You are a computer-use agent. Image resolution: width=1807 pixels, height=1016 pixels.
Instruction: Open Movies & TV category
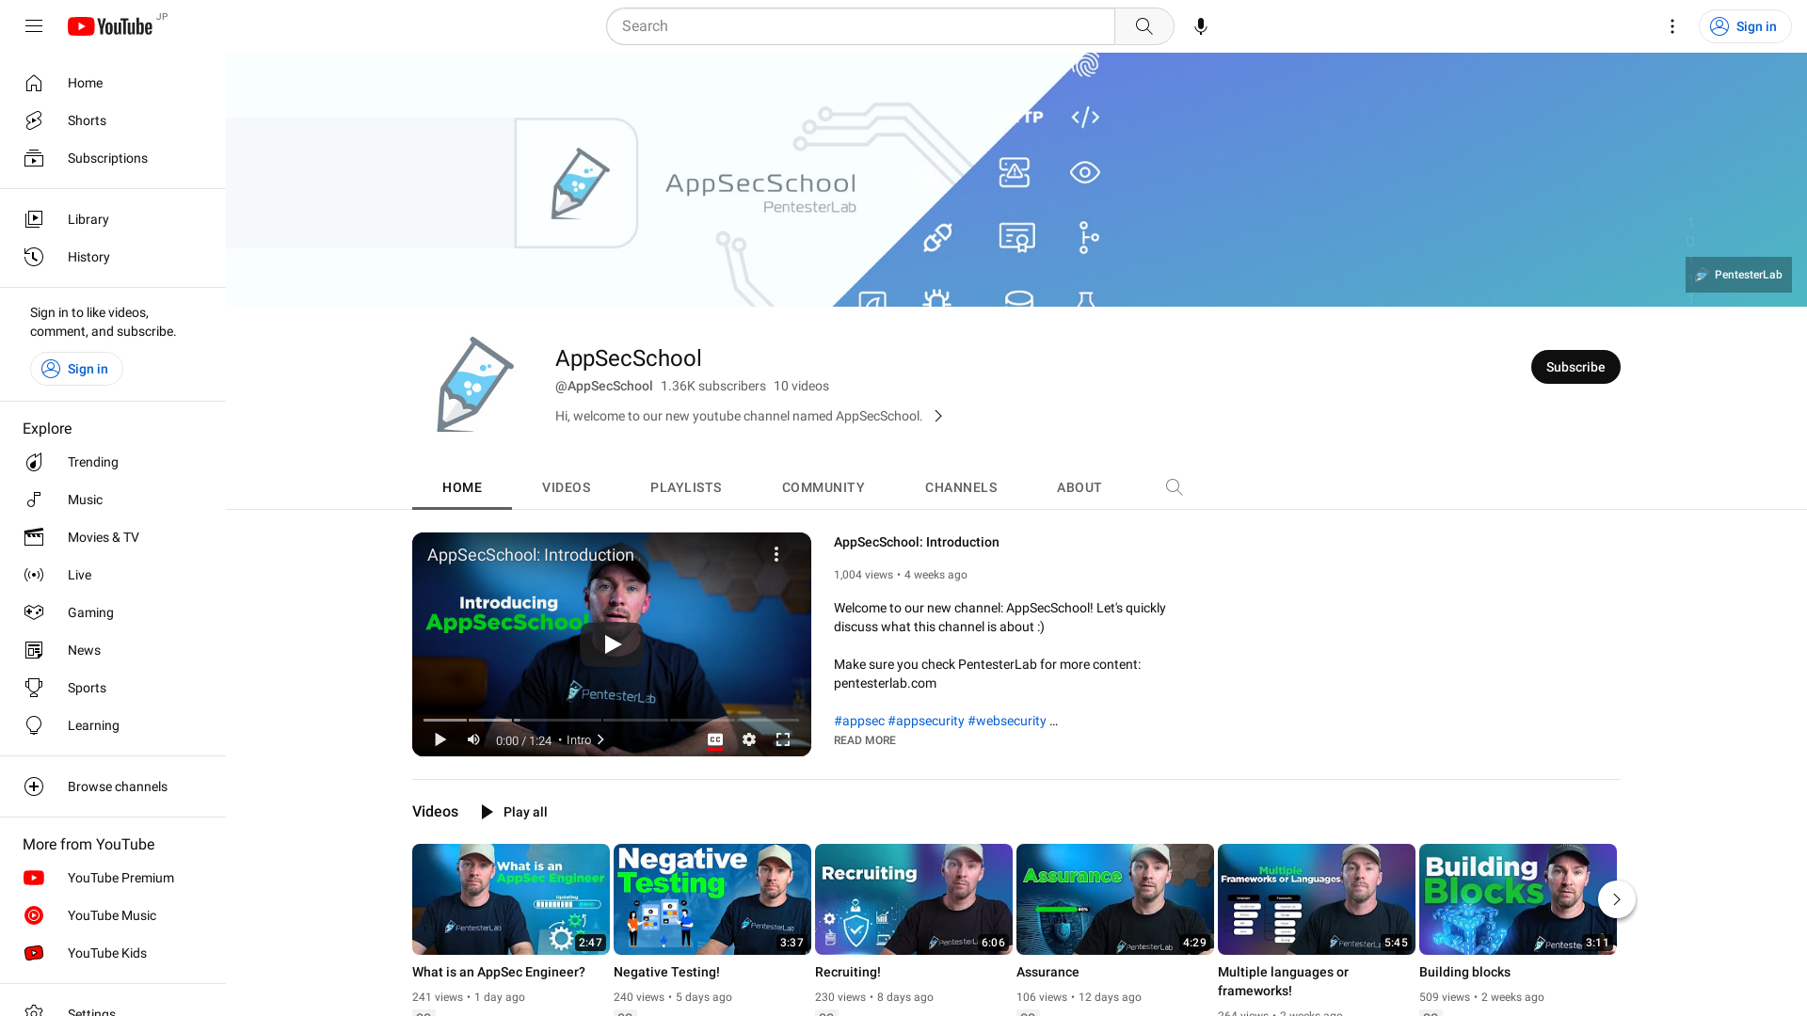click(113, 537)
